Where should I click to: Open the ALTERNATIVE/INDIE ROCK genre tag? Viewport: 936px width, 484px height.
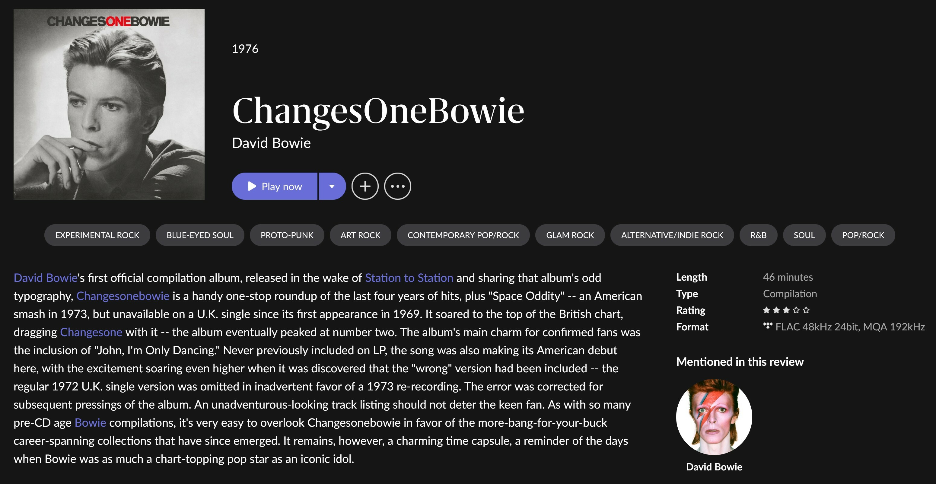pos(672,235)
